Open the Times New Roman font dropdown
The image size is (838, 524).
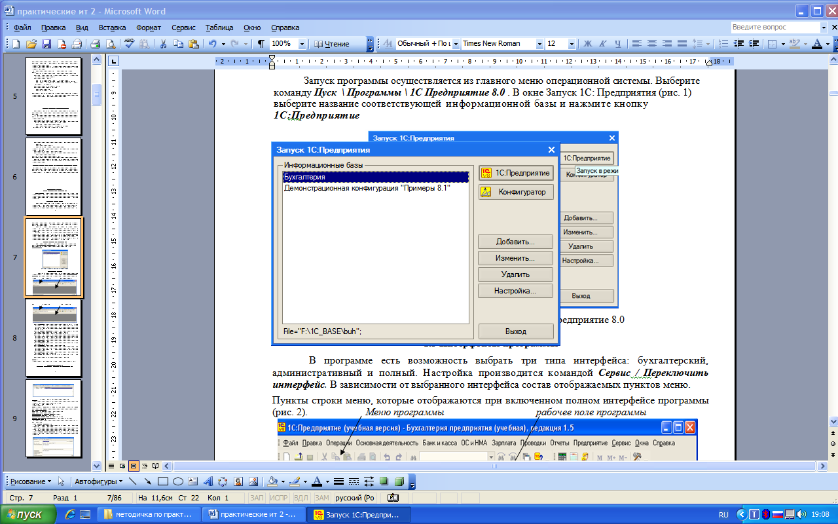539,44
